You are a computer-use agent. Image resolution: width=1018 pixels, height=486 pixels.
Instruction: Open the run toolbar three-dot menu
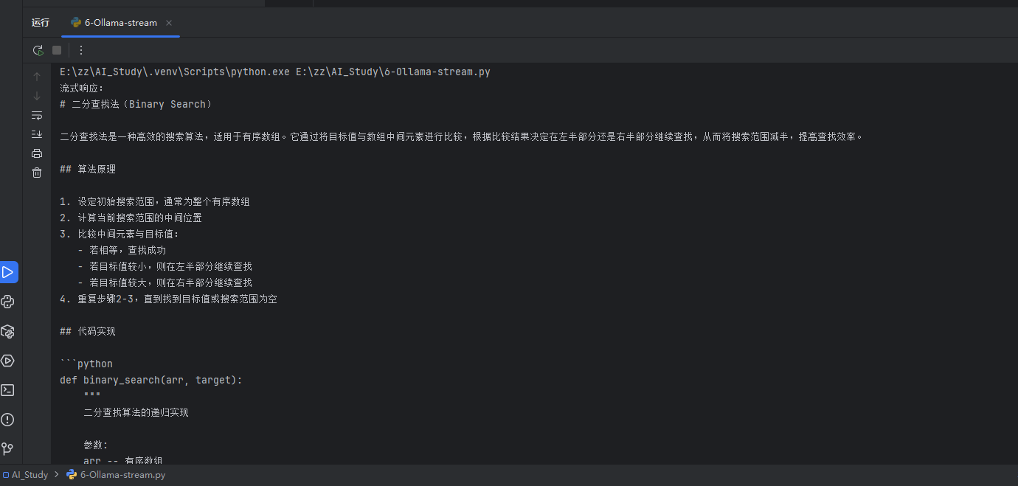(x=81, y=50)
